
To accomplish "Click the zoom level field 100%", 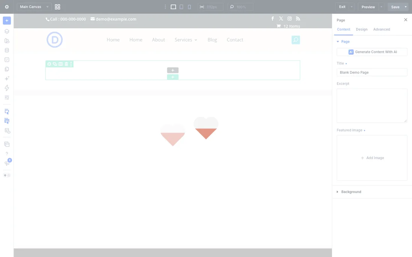I will click(x=241, y=7).
